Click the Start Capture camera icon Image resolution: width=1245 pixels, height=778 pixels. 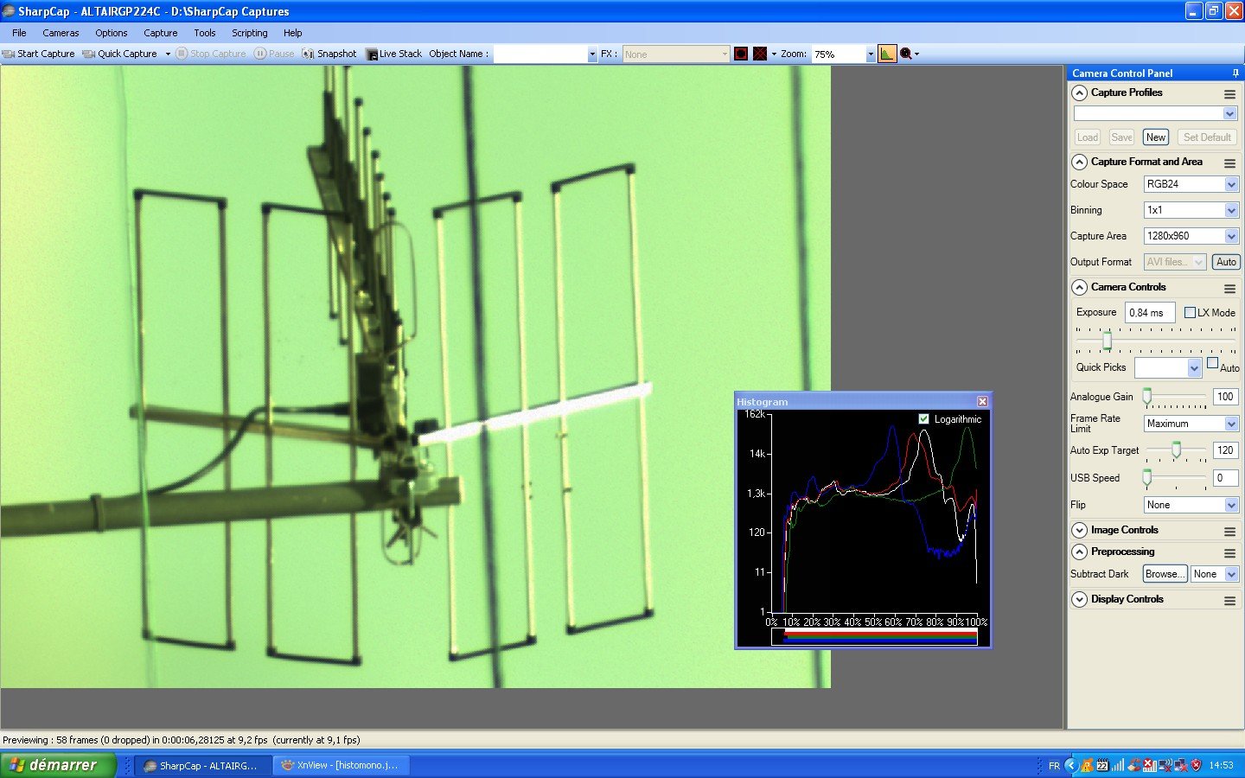pyautogui.click(x=9, y=54)
